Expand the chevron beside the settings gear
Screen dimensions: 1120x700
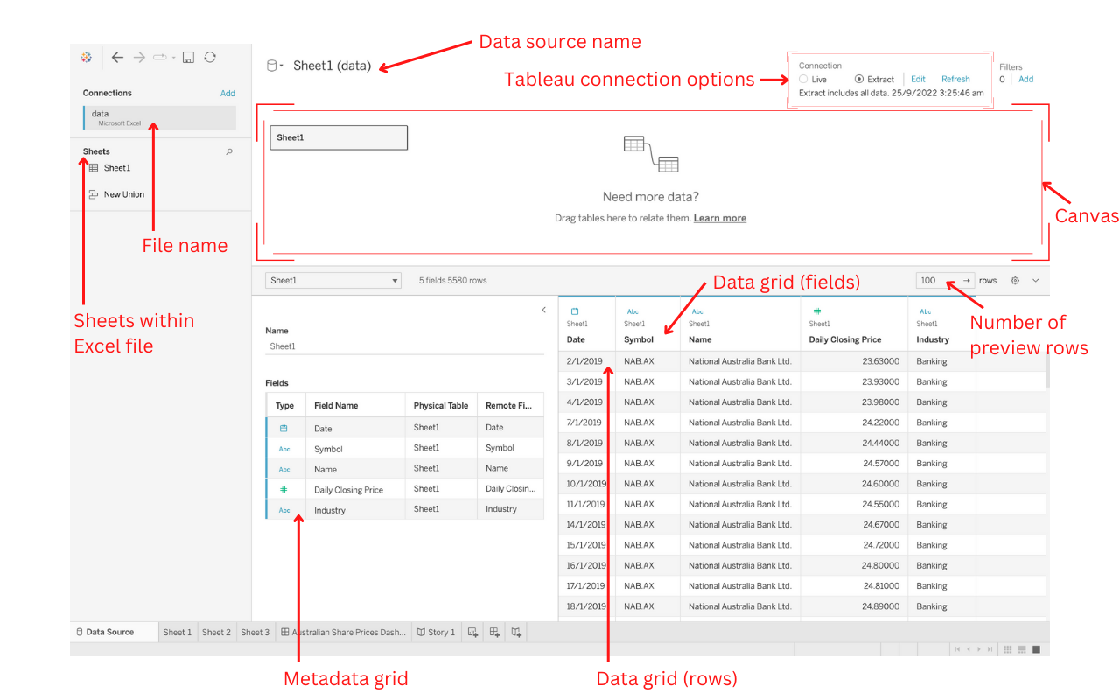(1036, 281)
